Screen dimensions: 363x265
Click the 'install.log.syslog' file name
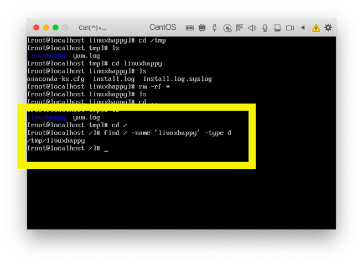178,79
